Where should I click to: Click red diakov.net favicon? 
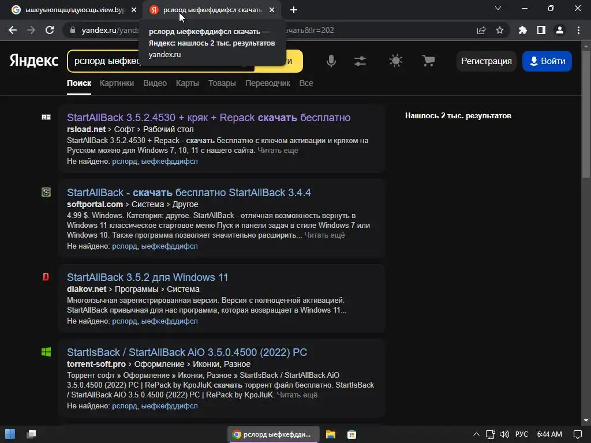(46, 277)
